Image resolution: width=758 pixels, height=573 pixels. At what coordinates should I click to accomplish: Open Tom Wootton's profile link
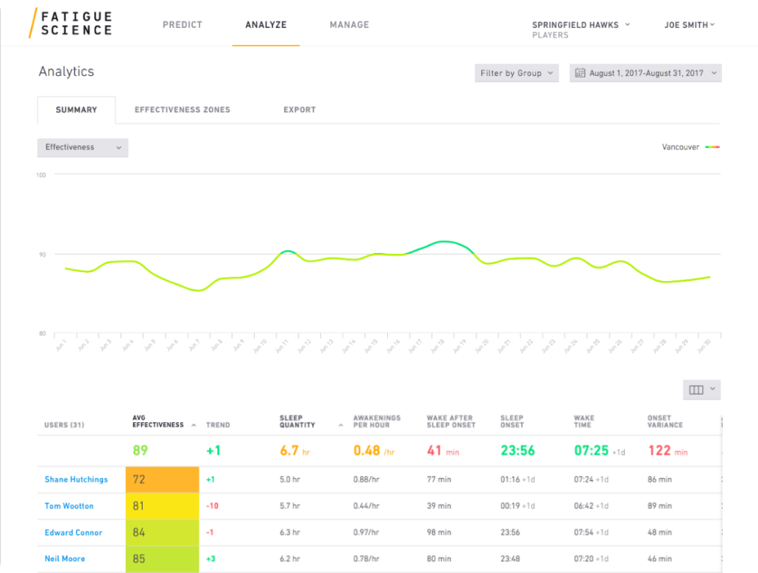coord(68,506)
